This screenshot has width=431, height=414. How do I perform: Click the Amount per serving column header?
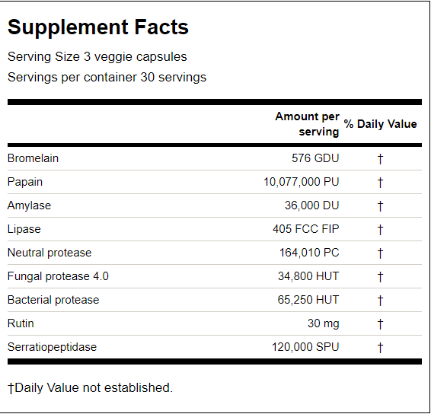[308, 124]
